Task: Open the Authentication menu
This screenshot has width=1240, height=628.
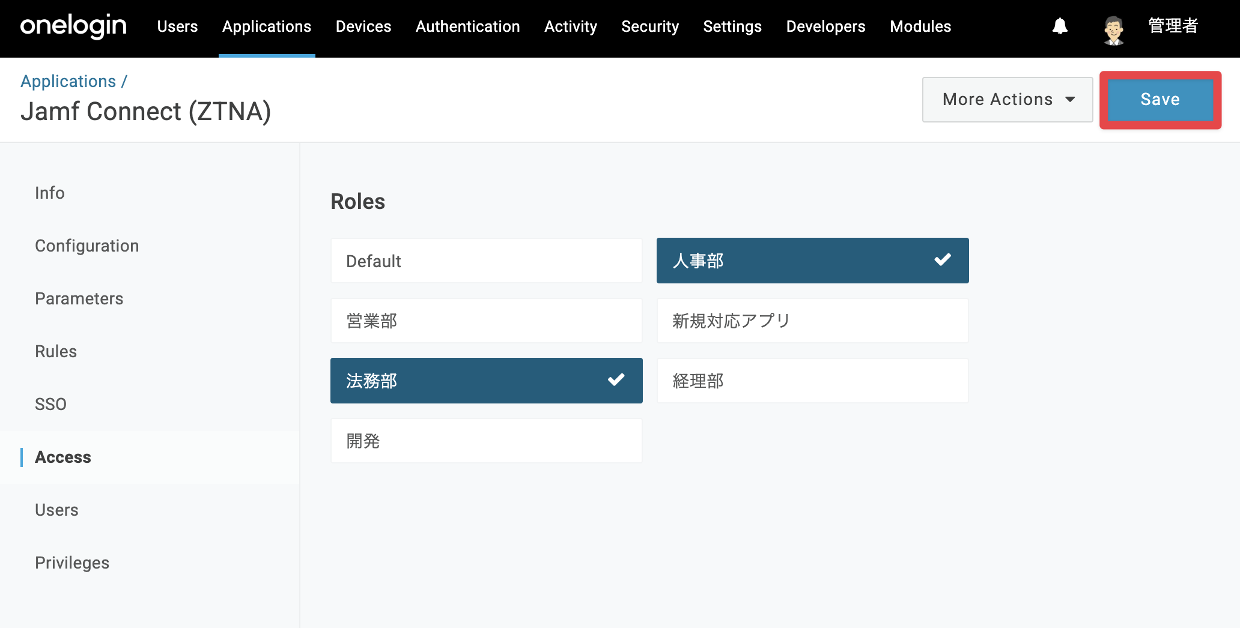Action: tap(467, 26)
